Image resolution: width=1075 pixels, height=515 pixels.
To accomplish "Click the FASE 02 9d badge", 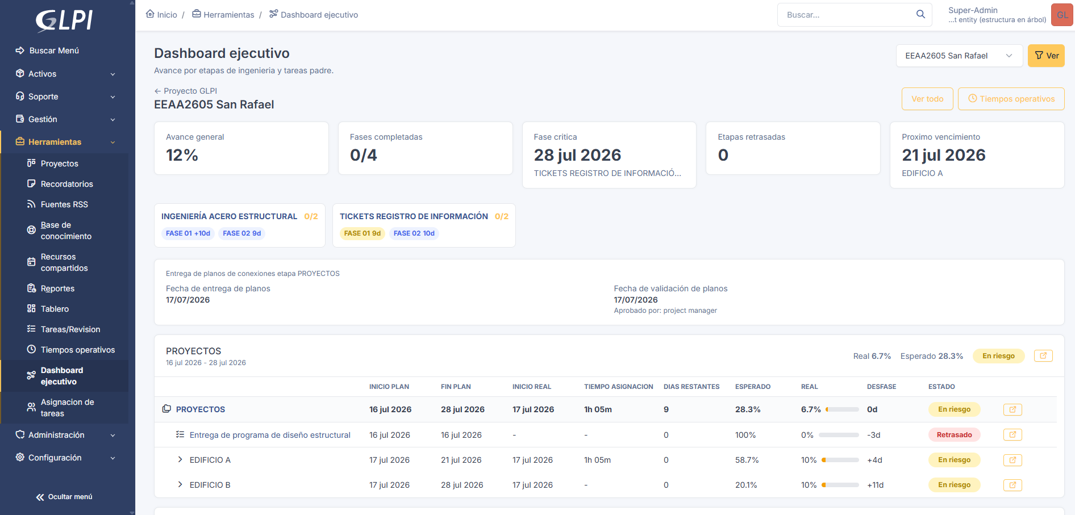I will click(242, 233).
